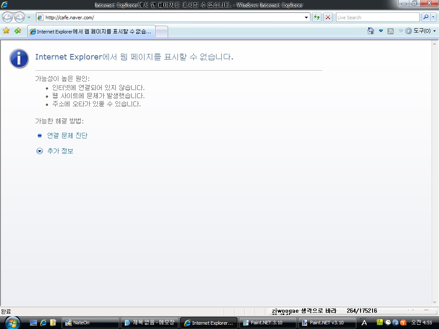Open a new blank tab
Screen dimensions: 439x329
pos(162,32)
